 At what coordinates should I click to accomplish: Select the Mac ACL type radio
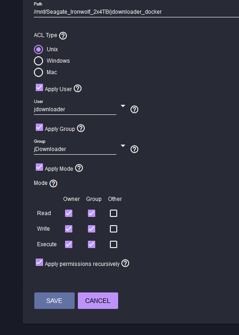[38, 72]
